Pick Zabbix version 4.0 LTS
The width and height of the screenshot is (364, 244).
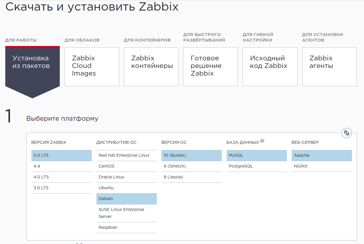coord(62,177)
